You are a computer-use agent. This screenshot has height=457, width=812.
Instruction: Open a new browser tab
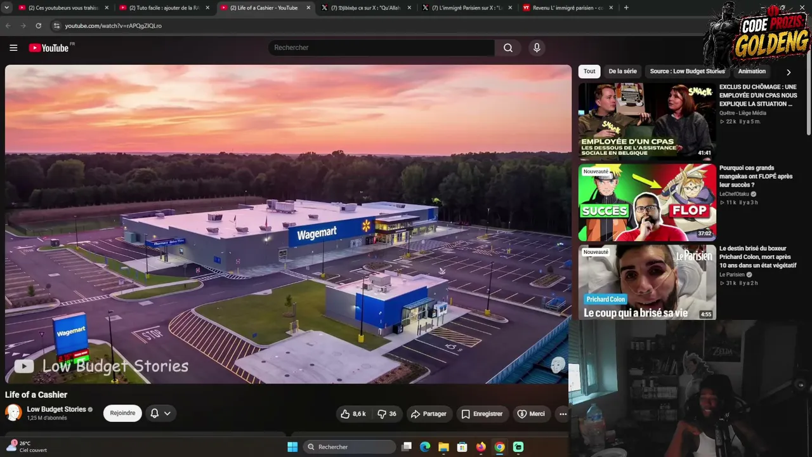point(626,8)
